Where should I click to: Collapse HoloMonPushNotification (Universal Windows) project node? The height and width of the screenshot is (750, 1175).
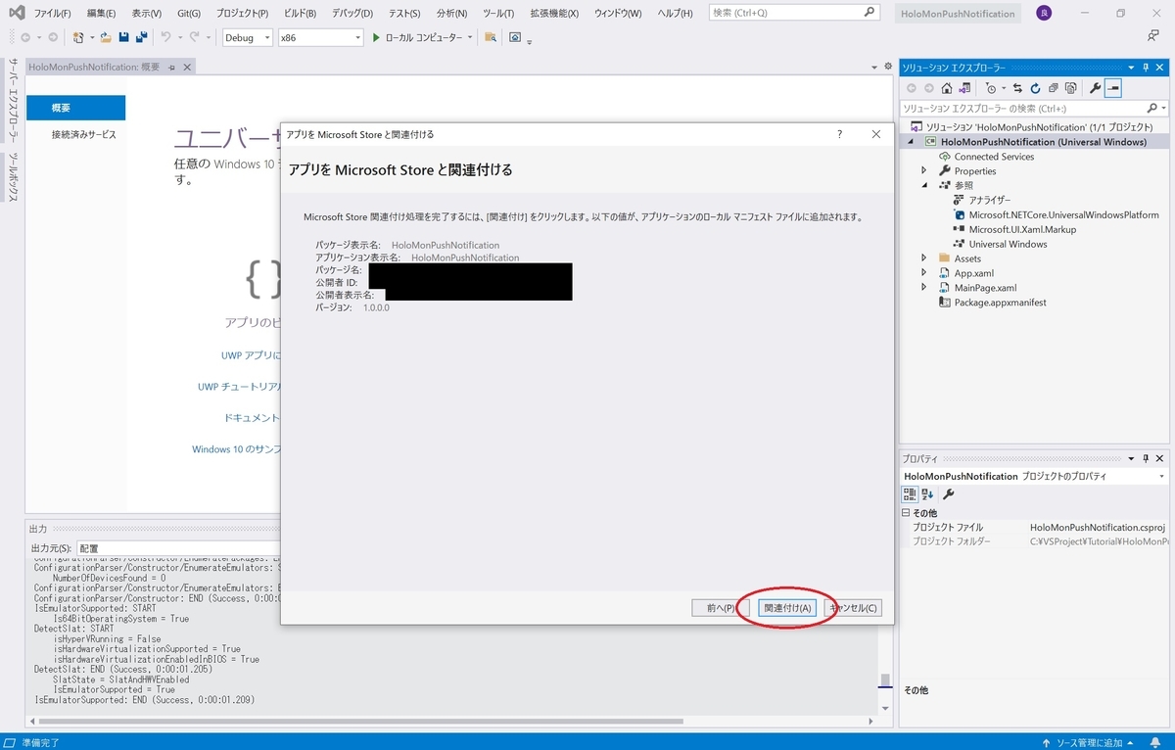[911, 142]
